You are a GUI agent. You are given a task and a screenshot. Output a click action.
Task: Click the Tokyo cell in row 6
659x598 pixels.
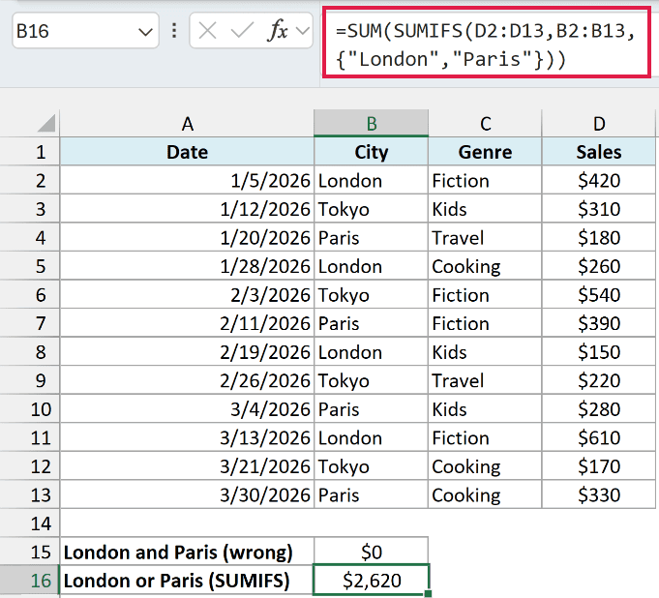(371, 294)
